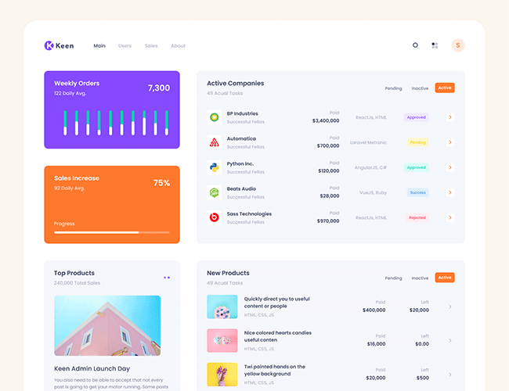Click the Keen logo icon

(49, 45)
